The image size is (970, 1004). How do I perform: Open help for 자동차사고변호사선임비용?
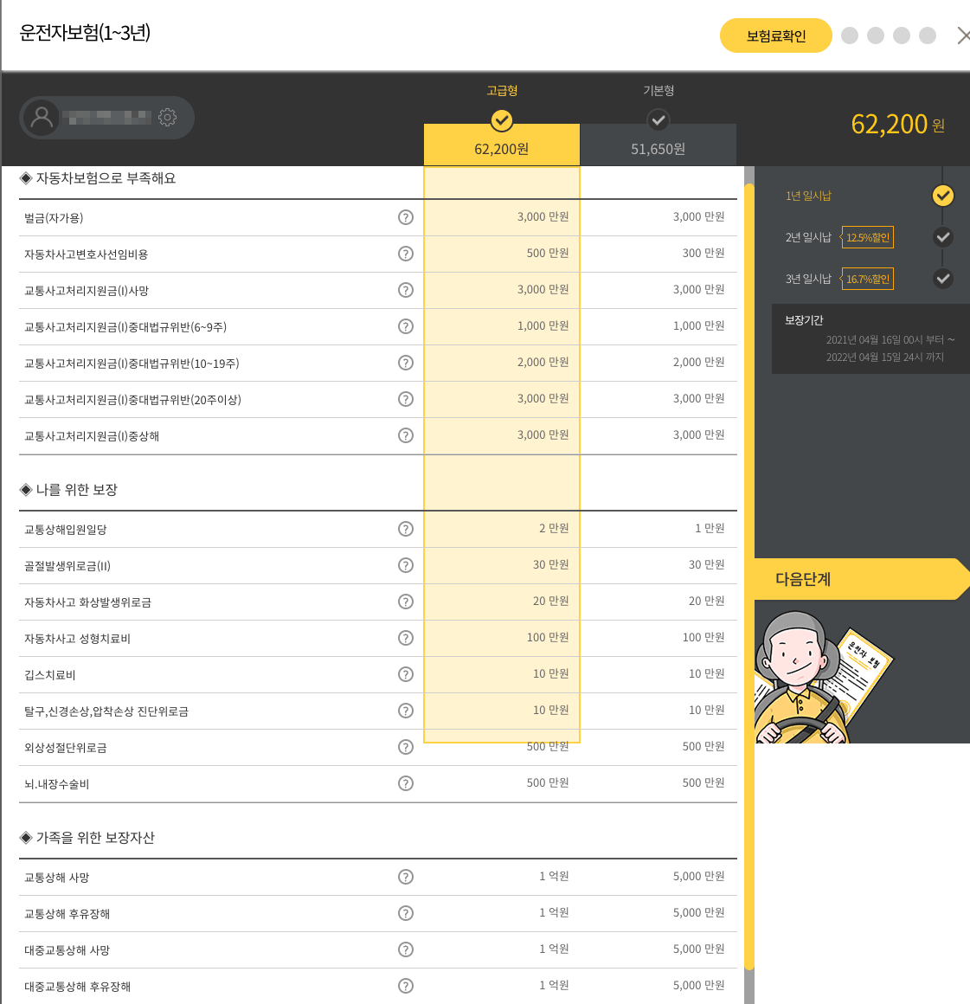pos(405,254)
